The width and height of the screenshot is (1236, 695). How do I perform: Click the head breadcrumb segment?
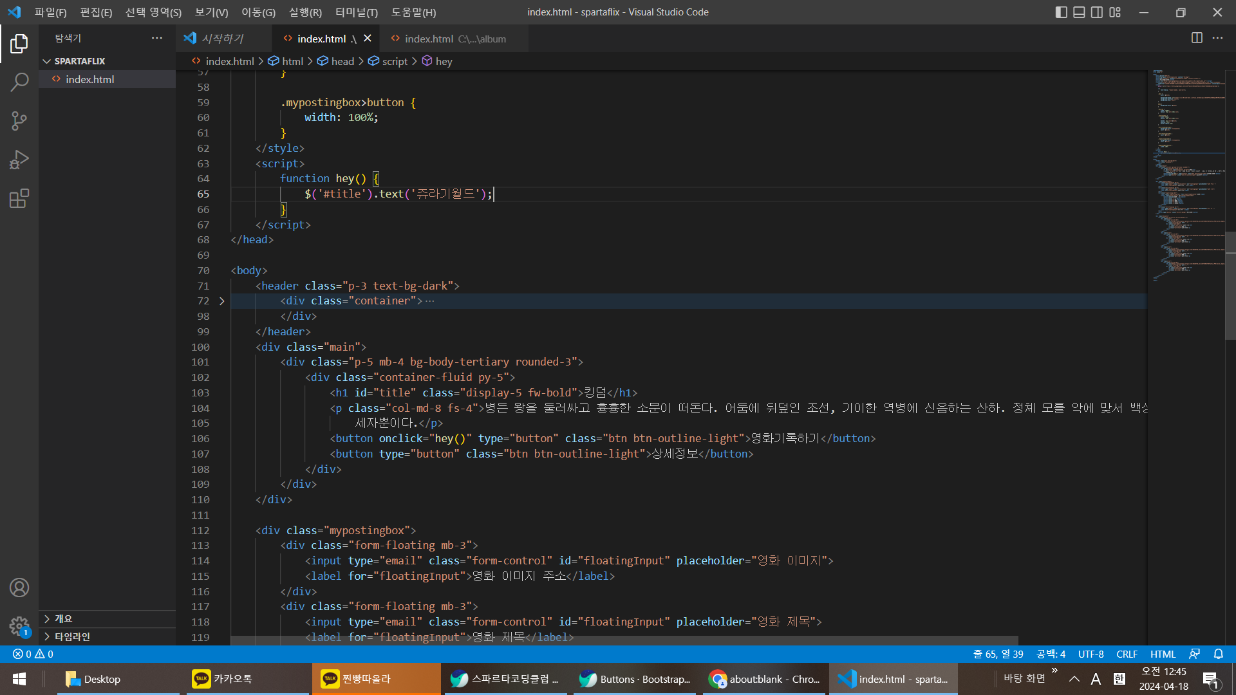tap(336, 61)
